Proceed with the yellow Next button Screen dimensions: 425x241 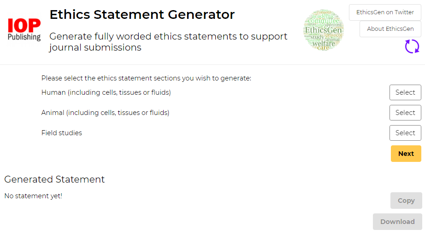pos(406,154)
